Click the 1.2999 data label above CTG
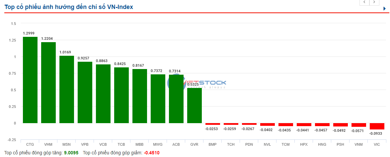Image resolution: width=390 pixels, height=157 pixels. click(x=29, y=33)
